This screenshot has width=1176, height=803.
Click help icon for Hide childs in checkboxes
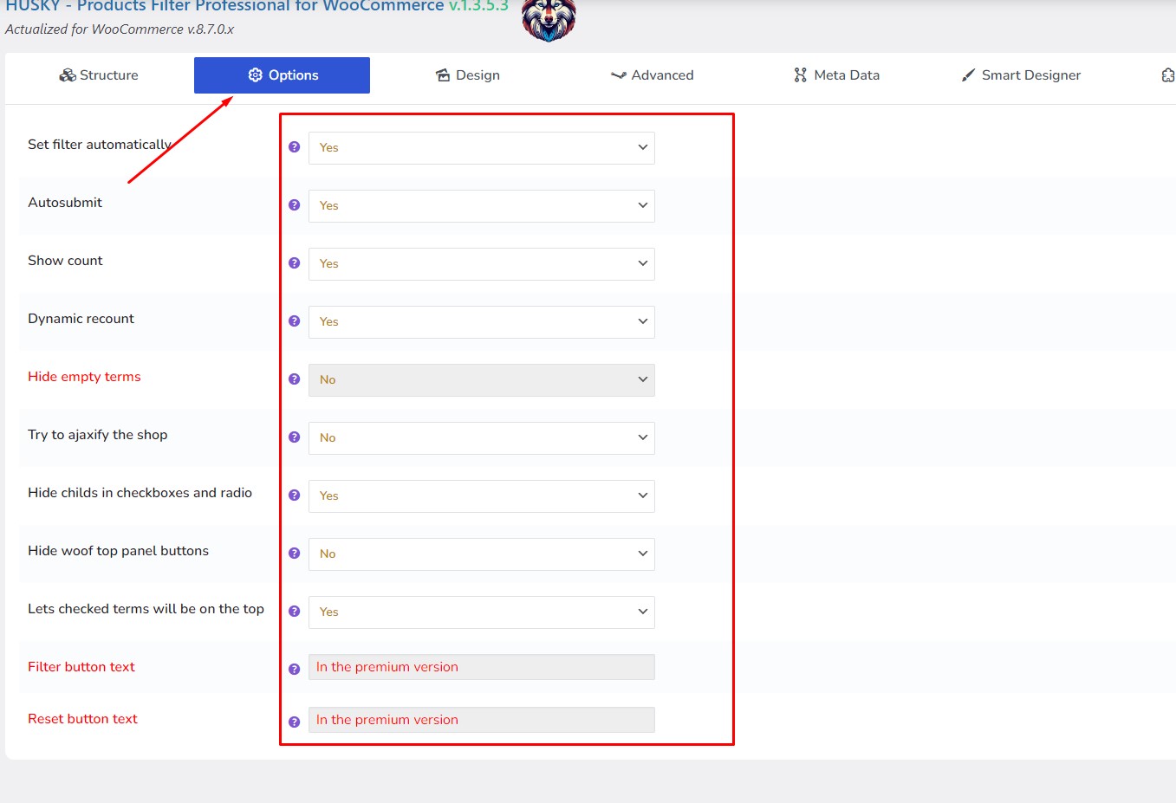pyautogui.click(x=295, y=495)
